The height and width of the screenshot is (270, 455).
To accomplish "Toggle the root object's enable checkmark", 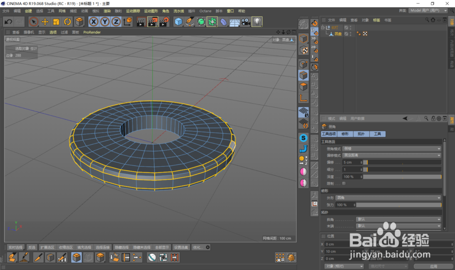I will point(346,27).
